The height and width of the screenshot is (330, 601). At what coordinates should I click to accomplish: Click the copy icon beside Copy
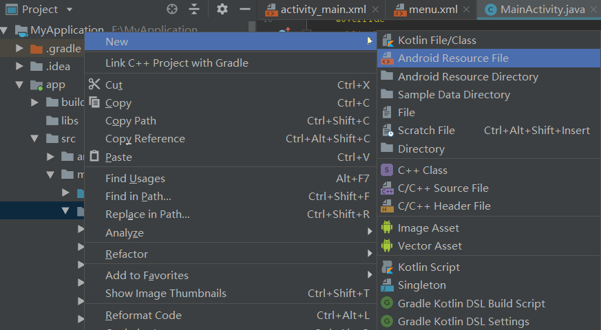(94, 102)
